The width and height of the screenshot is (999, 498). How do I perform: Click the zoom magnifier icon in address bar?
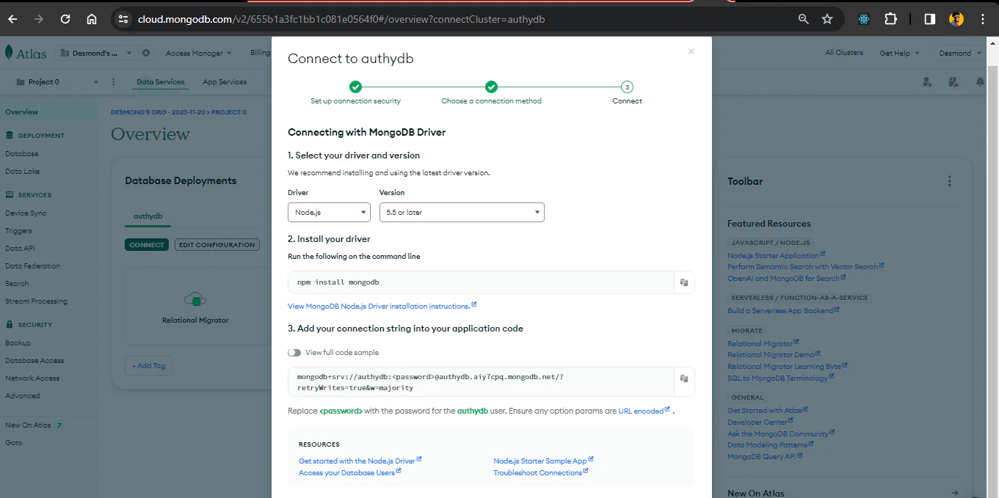pos(804,19)
